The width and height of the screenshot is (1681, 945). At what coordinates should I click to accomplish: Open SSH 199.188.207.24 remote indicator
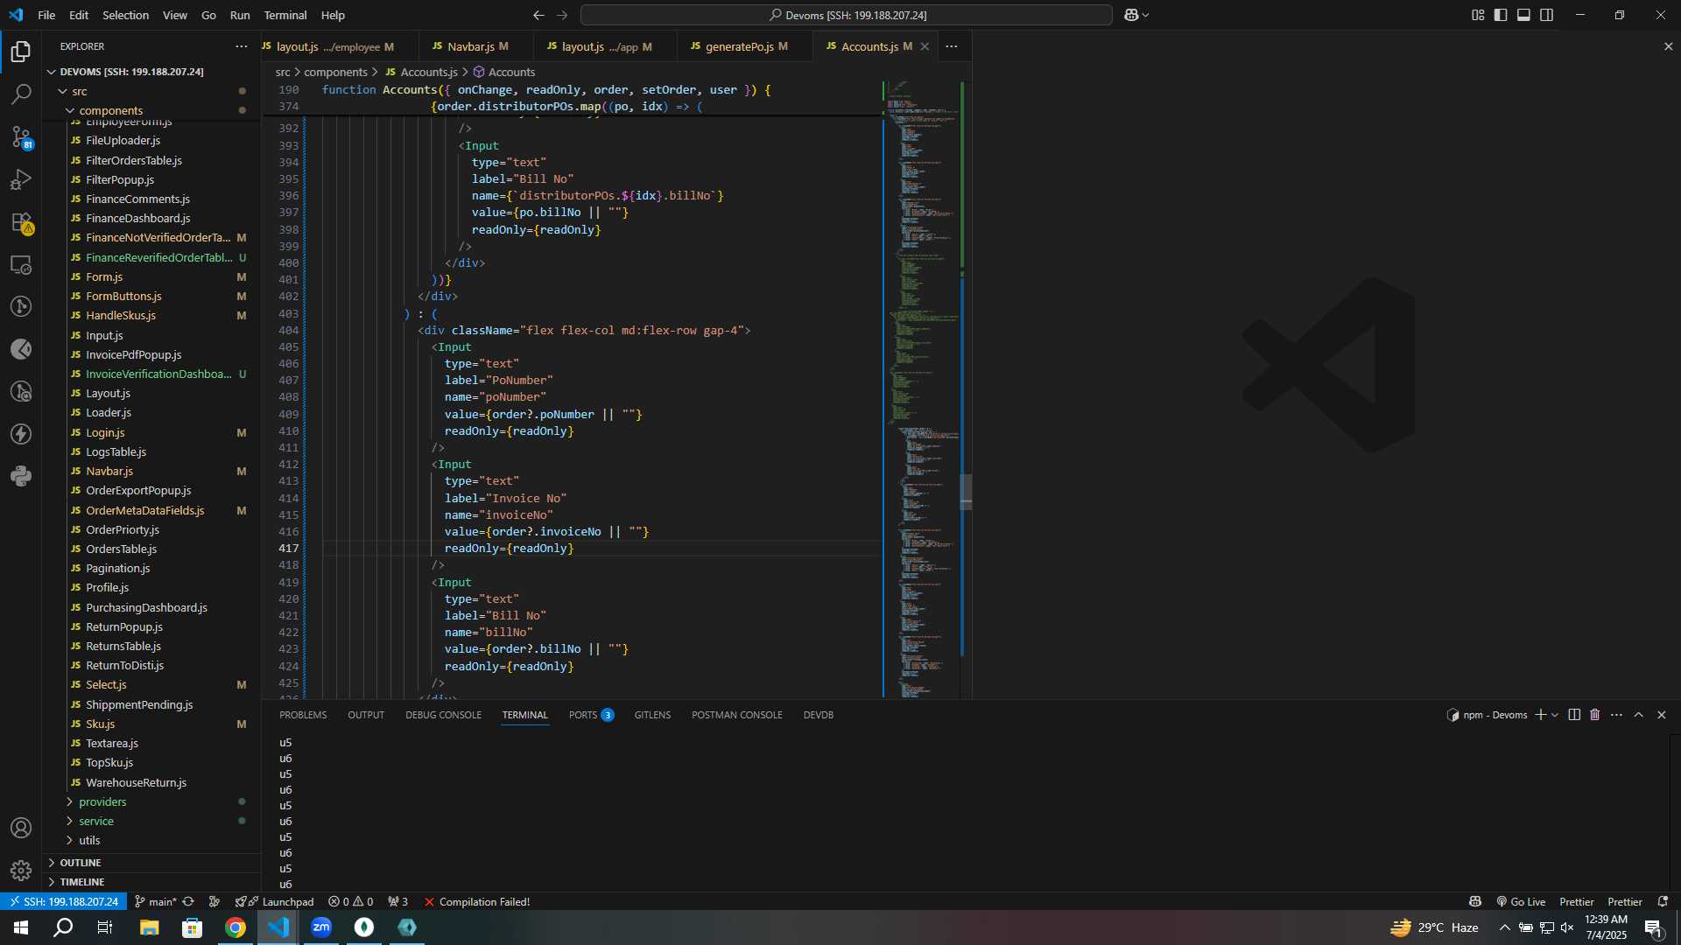click(x=63, y=901)
